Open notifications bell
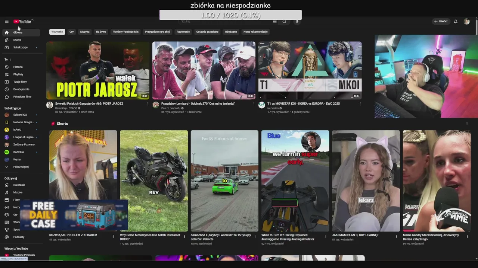The height and width of the screenshot is (268, 478). (456, 21)
